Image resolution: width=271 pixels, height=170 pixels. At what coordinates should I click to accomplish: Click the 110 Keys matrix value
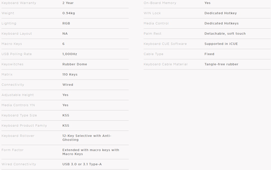tap(70, 75)
